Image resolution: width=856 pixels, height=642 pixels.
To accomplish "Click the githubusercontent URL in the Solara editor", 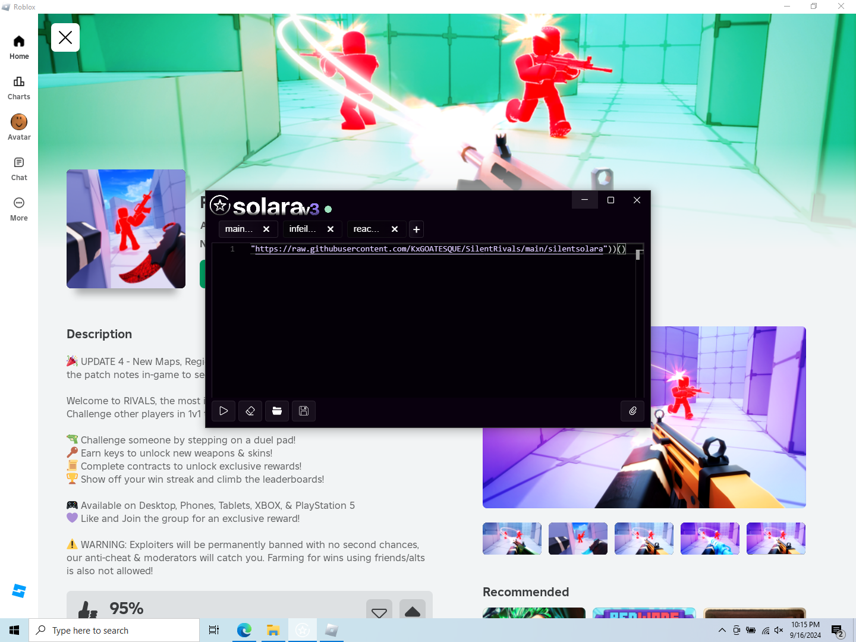I will 429,248.
